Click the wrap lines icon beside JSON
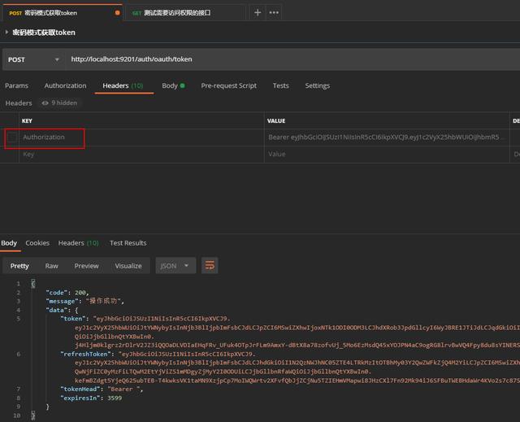The height and width of the screenshot is (422, 520). point(210,266)
